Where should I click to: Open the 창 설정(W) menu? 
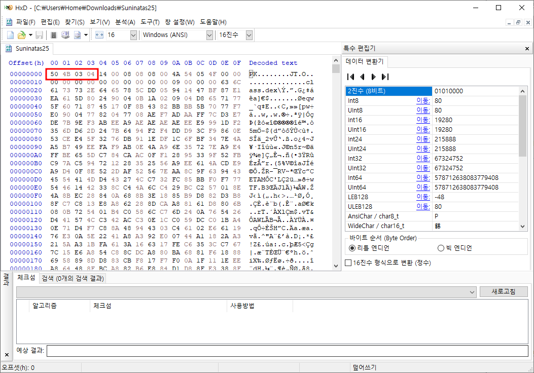(180, 22)
